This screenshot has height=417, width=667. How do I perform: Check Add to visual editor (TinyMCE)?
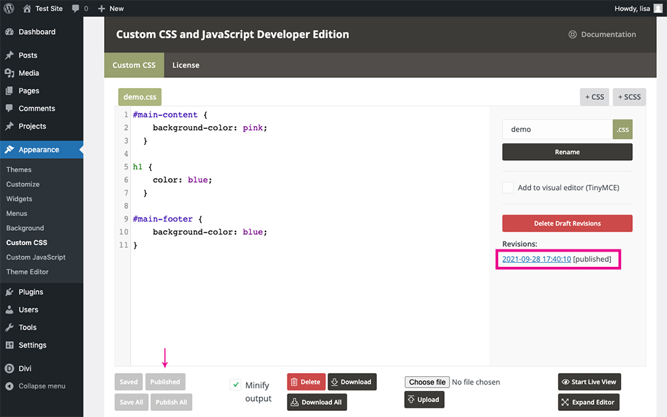click(x=508, y=187)
